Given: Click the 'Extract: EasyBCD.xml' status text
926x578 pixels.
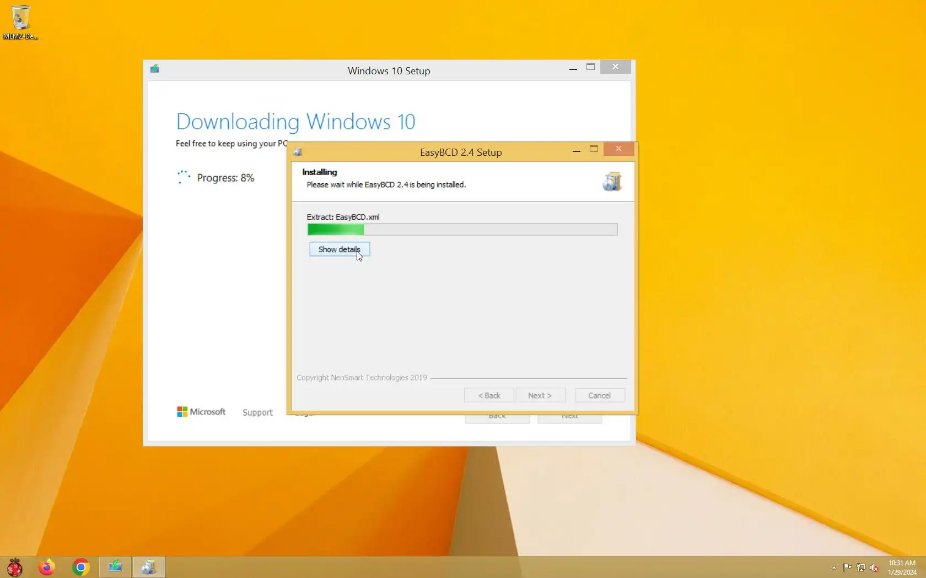Looking at the screenshot, I should click(x=343, y=217).
